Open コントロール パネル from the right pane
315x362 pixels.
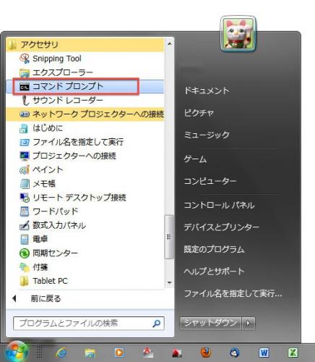tap(219, 205)
